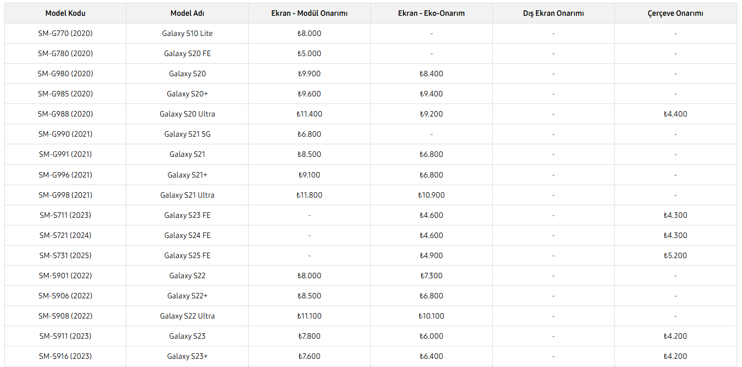Click the Ekran - Modül Onarımı header
The image size is (742, 367).
(309, 13)
